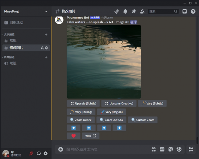Click Vary (Strong) button
Screen dimensions: 199x159
(81, 112)
